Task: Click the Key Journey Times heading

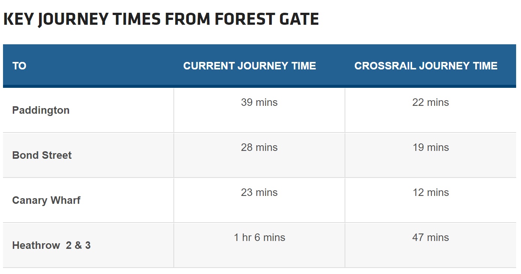Action: (161, 19)
